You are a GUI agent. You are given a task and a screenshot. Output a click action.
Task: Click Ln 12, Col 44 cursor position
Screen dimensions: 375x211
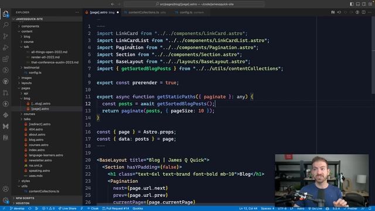click(x=248, y=209)
